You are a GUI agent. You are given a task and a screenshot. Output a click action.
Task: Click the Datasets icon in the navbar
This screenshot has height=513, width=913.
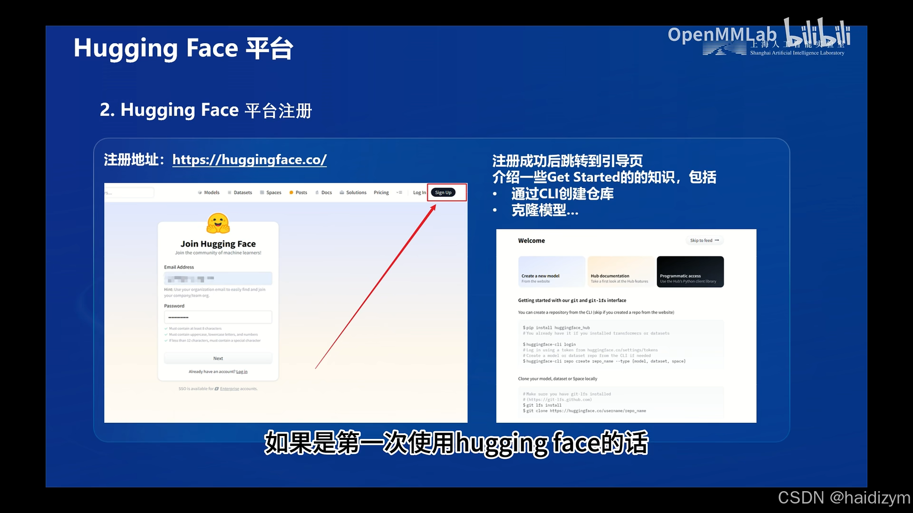tap(229, 192)
